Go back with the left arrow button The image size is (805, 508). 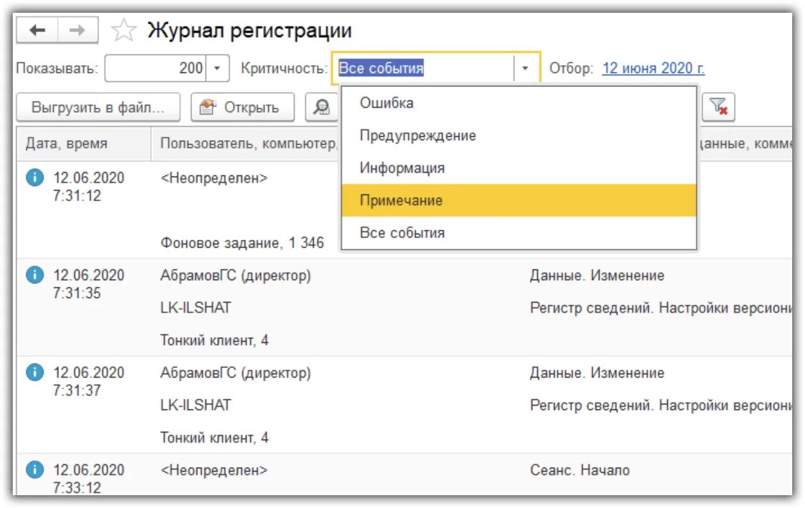tap(37, 30)
